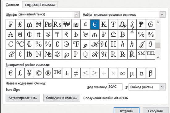This screenshot has height=113, width=170.
Task: Choose the Tugrik sign ₮
Action: coord(113,24)
